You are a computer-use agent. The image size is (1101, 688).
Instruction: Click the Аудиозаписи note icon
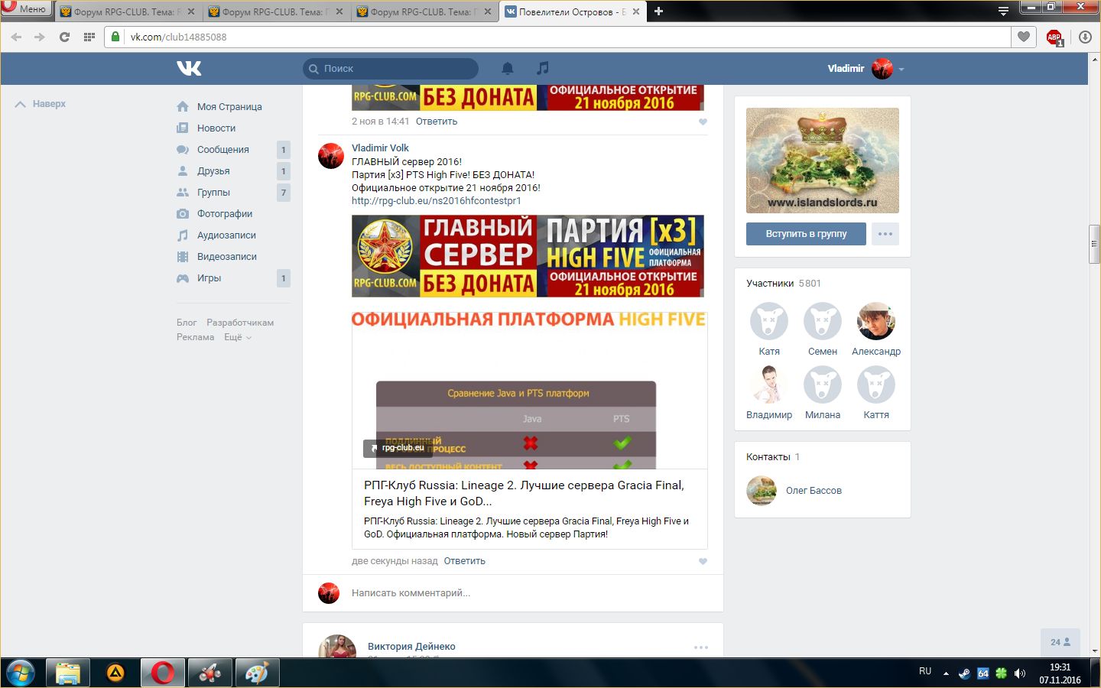pyautogui.click(x=183, y=235)
